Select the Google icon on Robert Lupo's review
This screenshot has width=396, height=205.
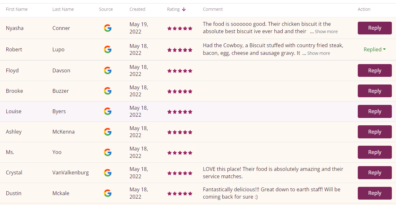click(108, 49)
